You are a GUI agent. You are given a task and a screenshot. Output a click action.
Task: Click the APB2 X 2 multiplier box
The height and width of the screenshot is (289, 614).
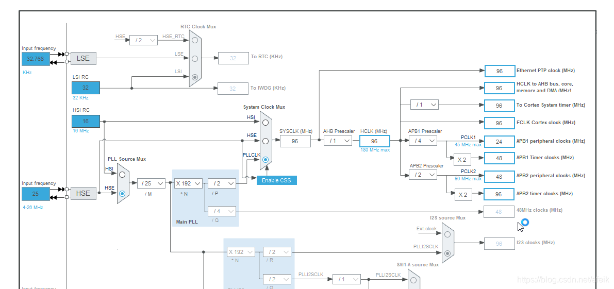point(463,194)
